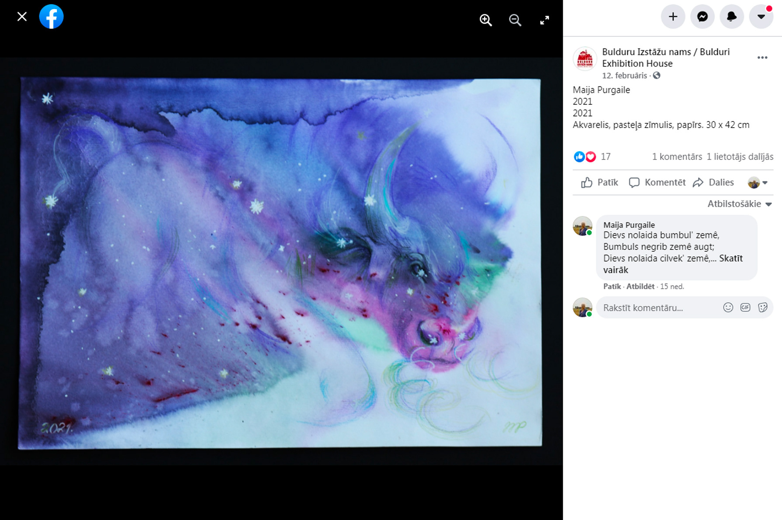Expand the comment with Skatīt vairāk

(673, 264)
